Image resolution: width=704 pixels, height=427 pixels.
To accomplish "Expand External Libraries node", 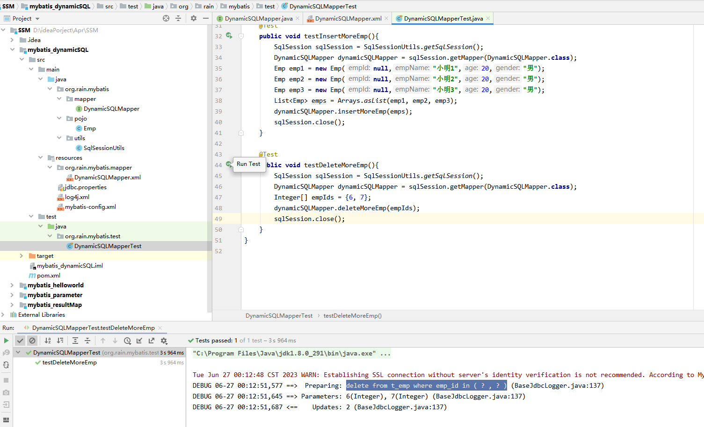I will (x=4, y=314).
